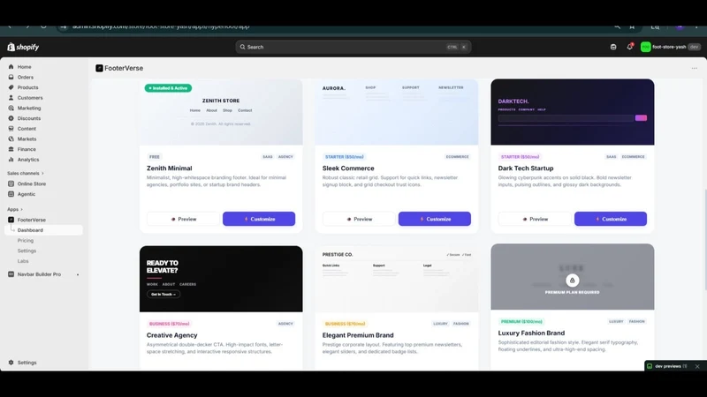
Task: Click the Navbar Builder Pro icon
Action: point(11,274)
